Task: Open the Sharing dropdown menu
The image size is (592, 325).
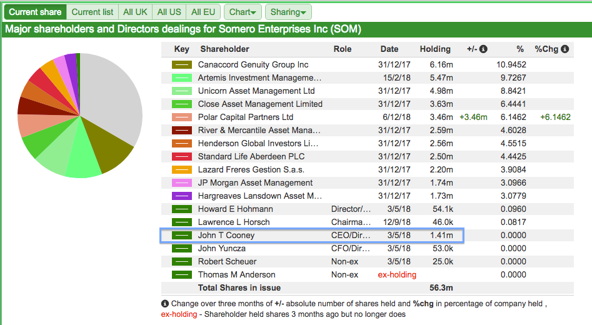Action: (288, 12)
